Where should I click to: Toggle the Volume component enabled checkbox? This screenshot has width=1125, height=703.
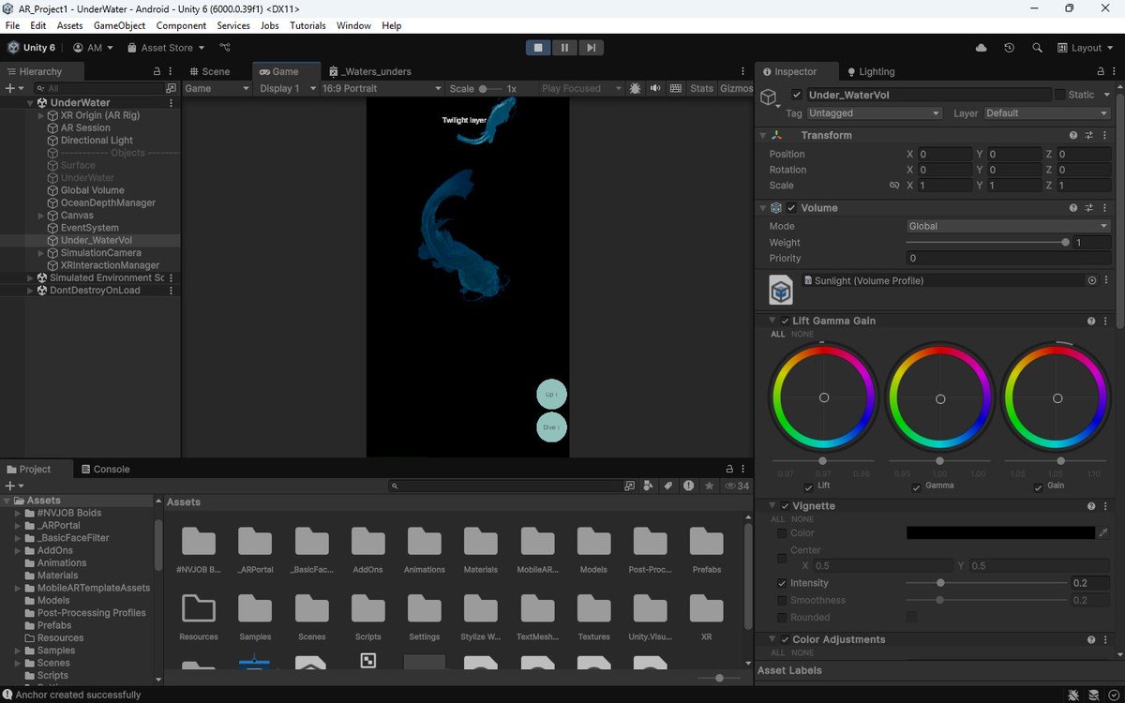click(x=791, y=207)
